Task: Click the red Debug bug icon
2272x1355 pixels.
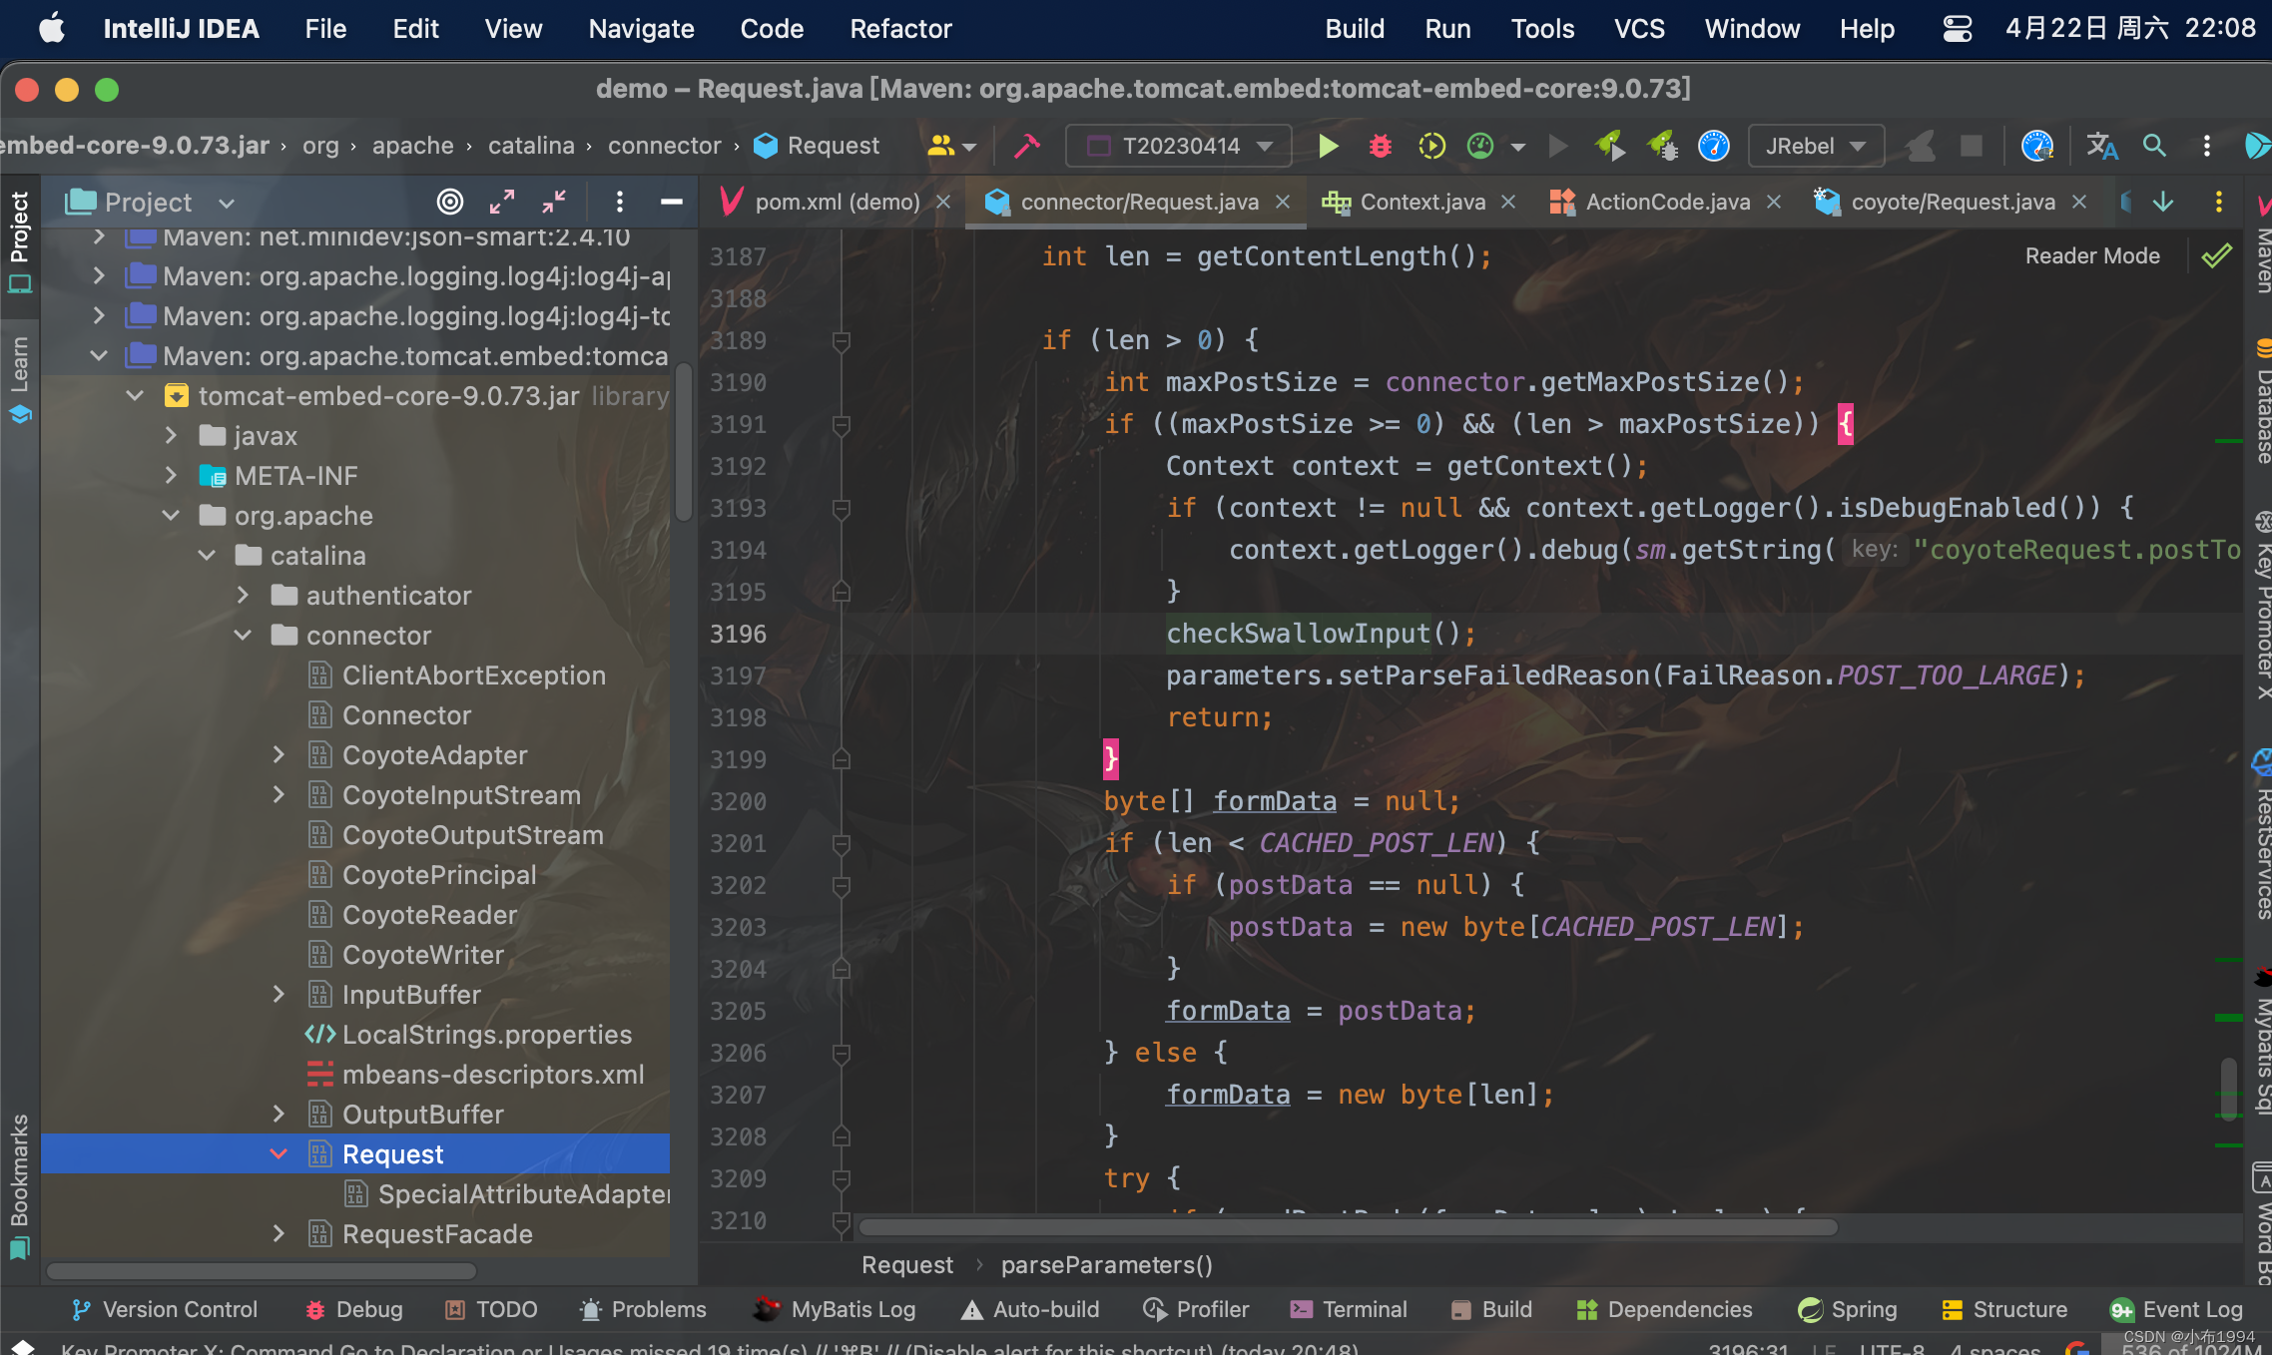Action: (x=1380, y=147)
